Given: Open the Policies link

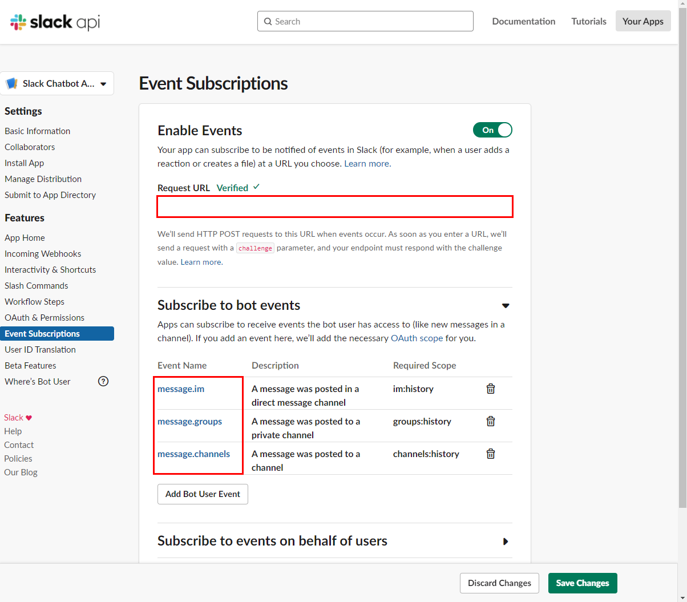Looking at the screenshot, I should 18,459.
